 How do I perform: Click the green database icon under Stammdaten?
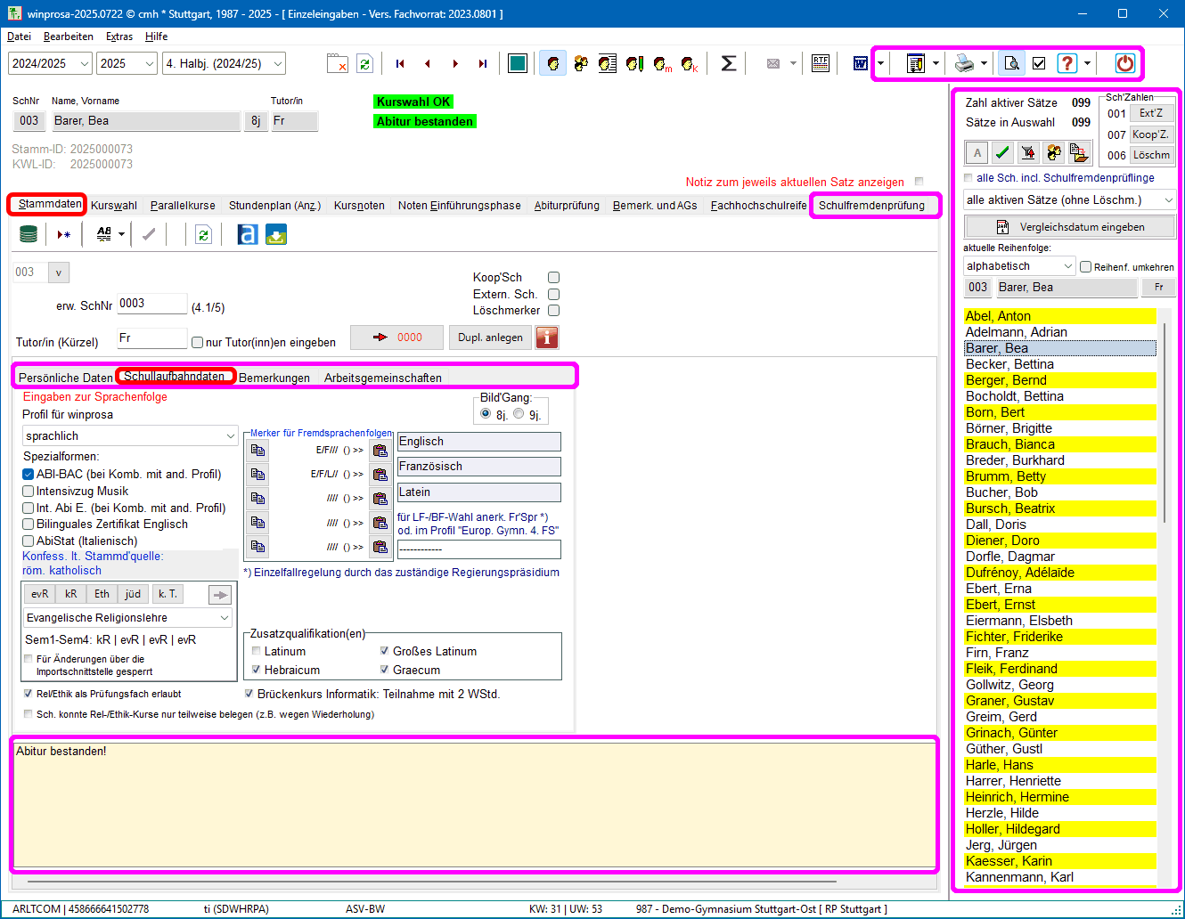29,234
